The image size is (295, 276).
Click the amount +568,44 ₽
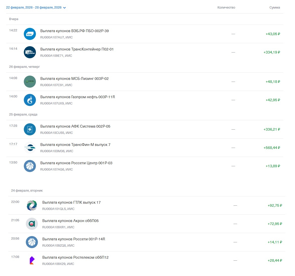point(272,148)
